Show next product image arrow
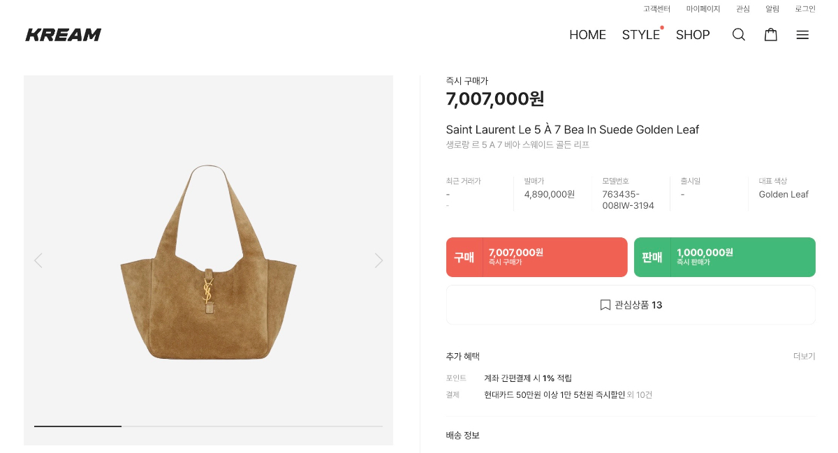This screenshot has width=838, height=453. 378,260
